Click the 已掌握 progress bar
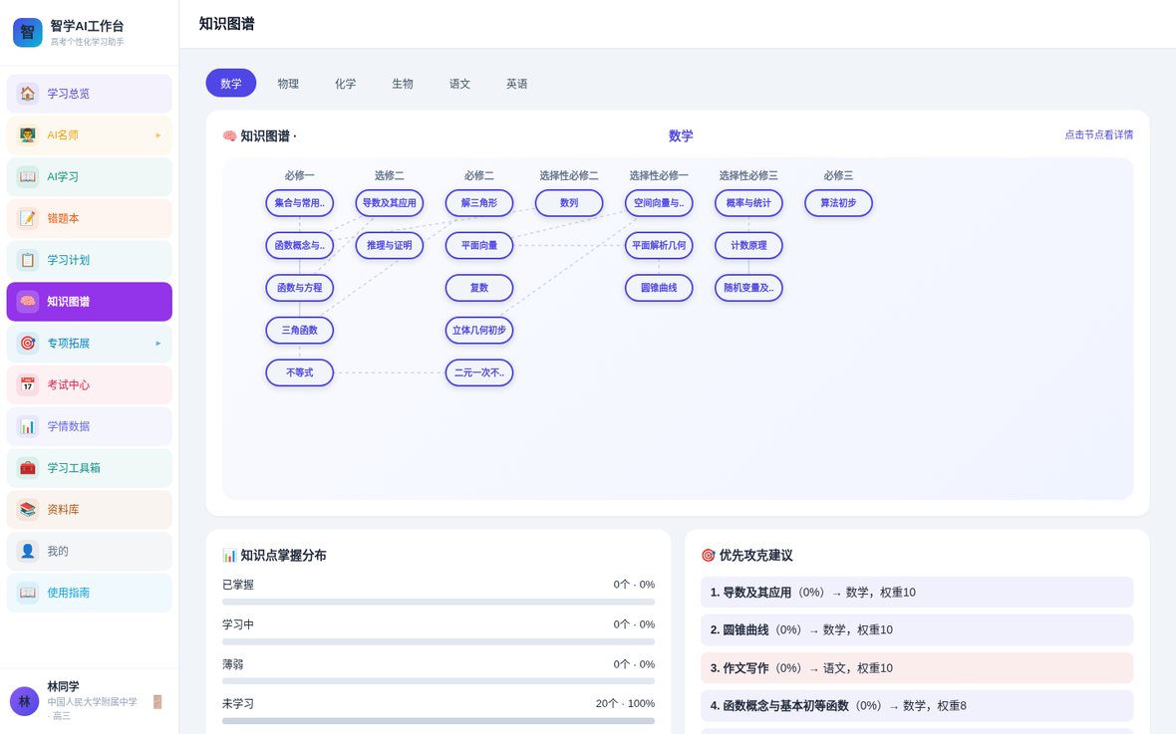The width and height of the screenshot is (1176, 734). tap(439, 603)
